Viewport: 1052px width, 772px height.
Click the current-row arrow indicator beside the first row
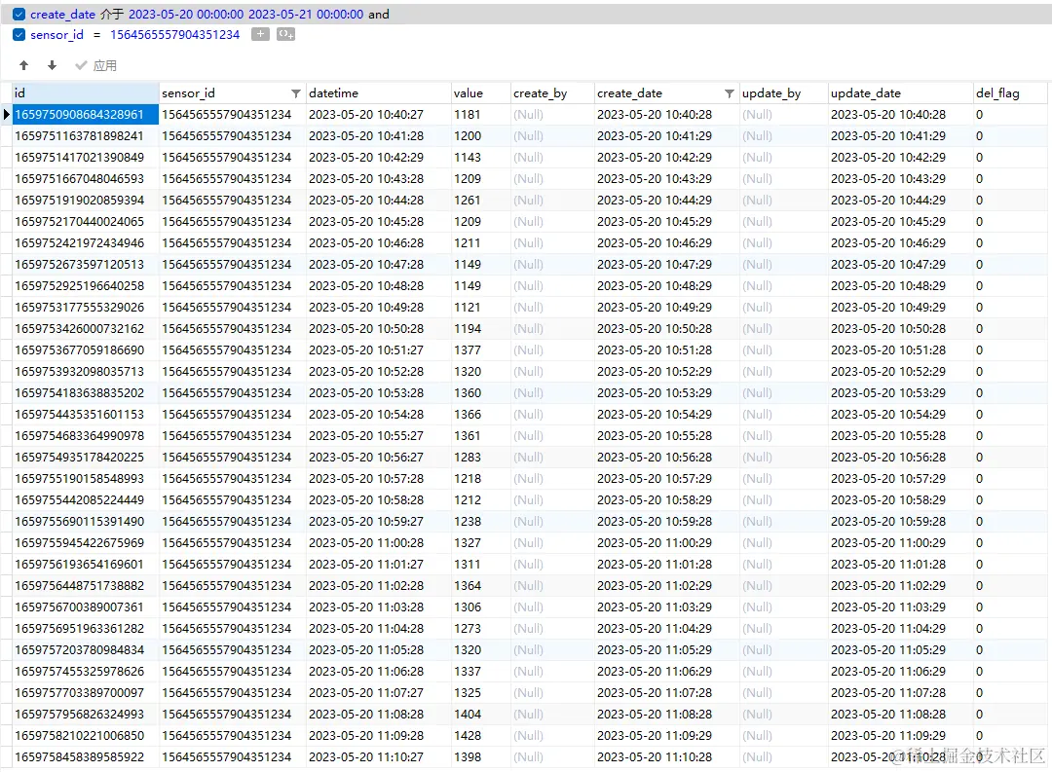(x=7, y=115)
